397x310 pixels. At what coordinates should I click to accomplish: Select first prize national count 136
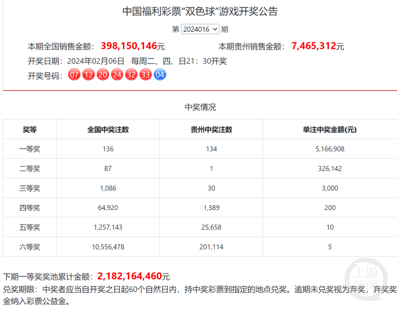click(108, 149)
